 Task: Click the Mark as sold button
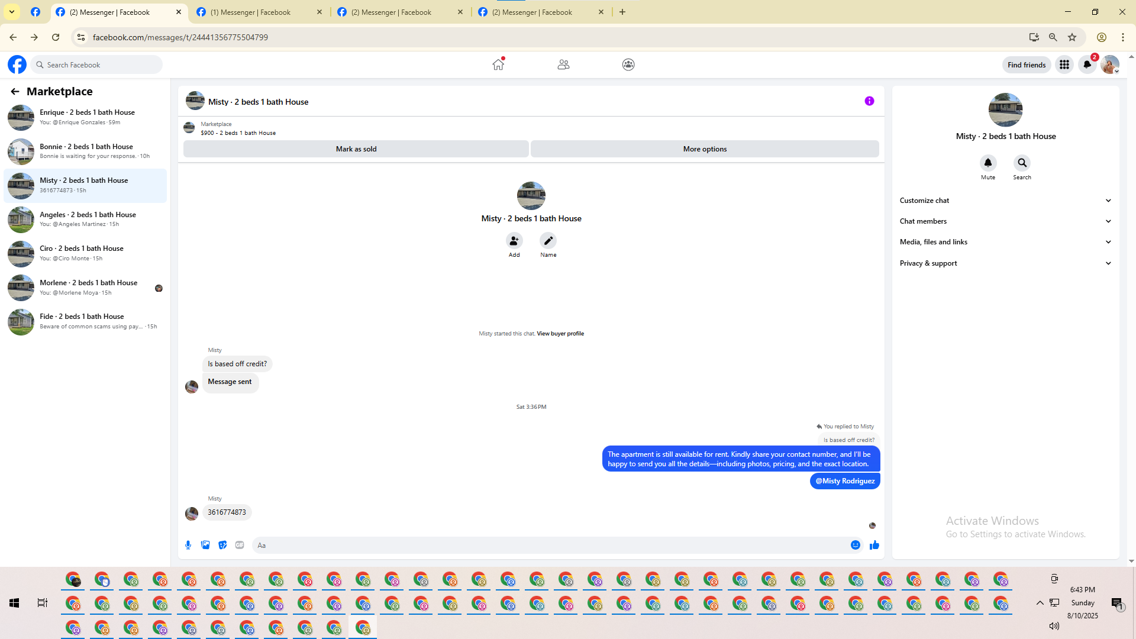(356, 149)
